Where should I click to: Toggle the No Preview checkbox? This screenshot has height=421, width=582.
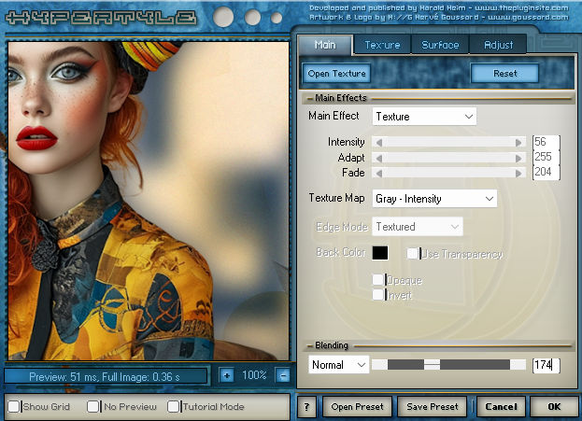point(92,407)
